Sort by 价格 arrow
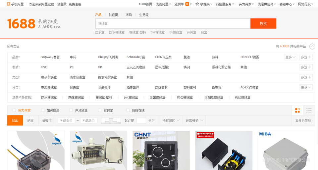 50,120
